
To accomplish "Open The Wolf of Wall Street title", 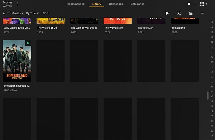I will tap(84, 28).
